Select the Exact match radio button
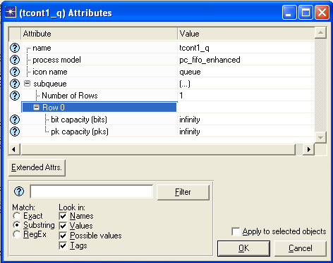333x263 pixels. tap(17, 216)
